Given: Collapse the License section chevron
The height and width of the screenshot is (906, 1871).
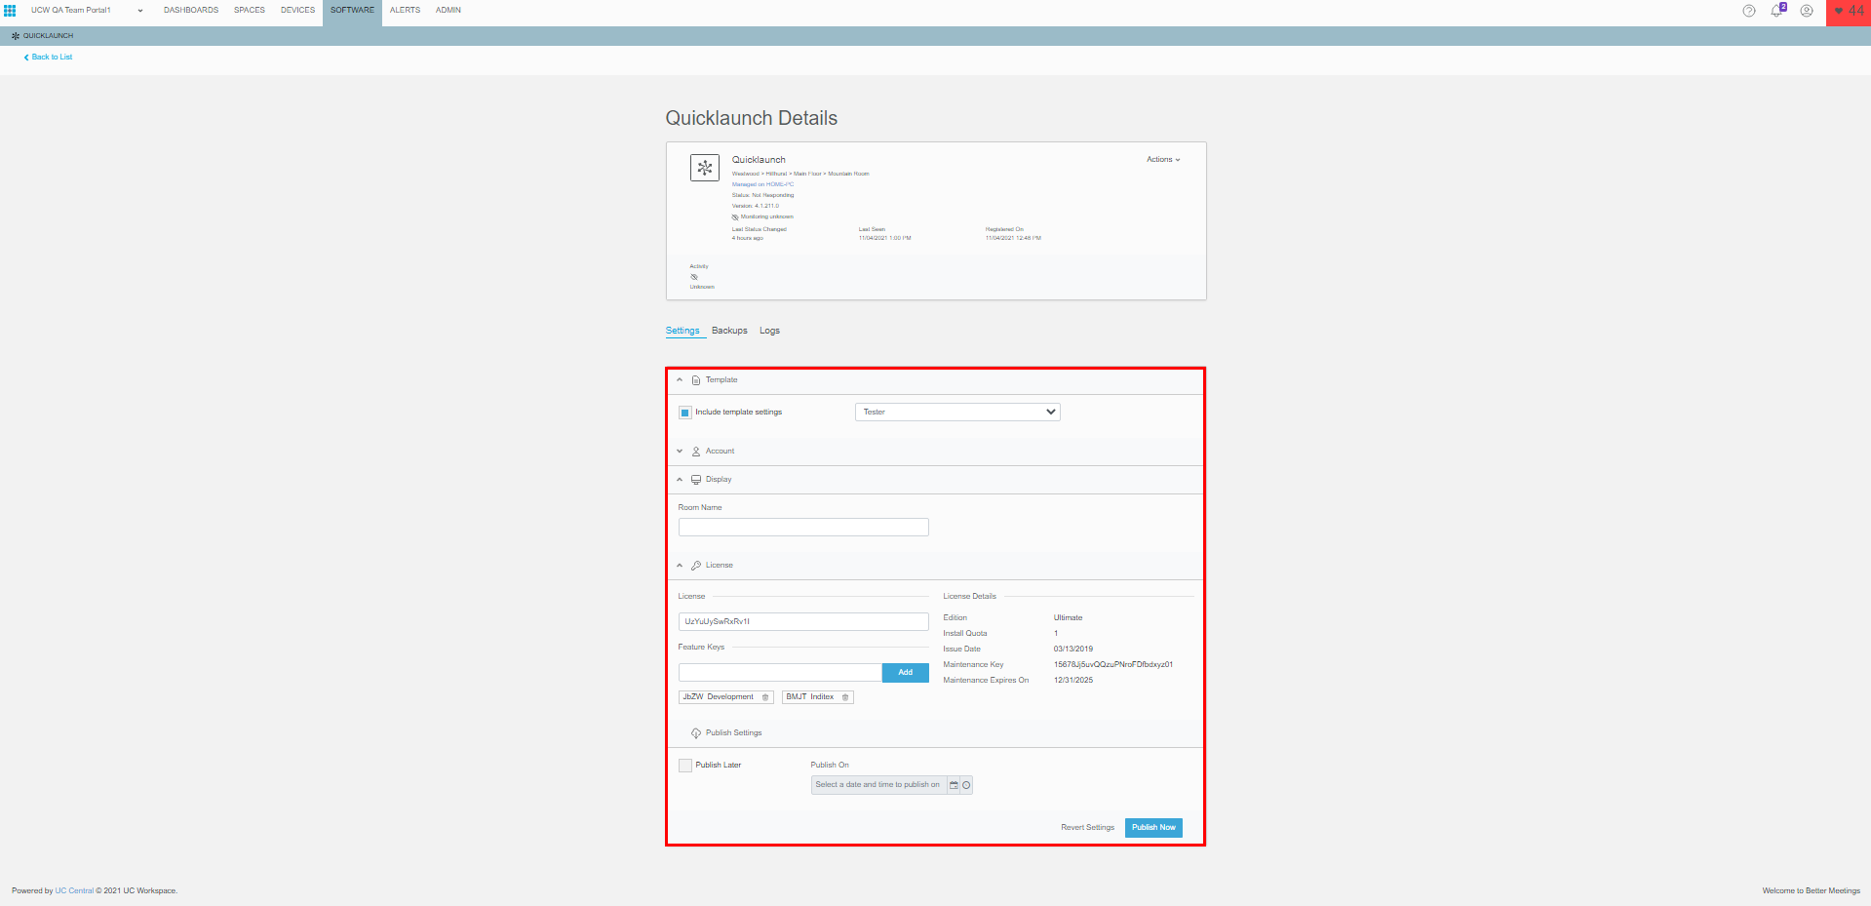Looking at the screenshot, I should [x=680, y=566].
